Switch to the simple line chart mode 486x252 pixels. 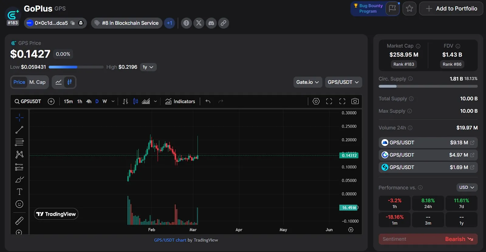click(58, 82)
